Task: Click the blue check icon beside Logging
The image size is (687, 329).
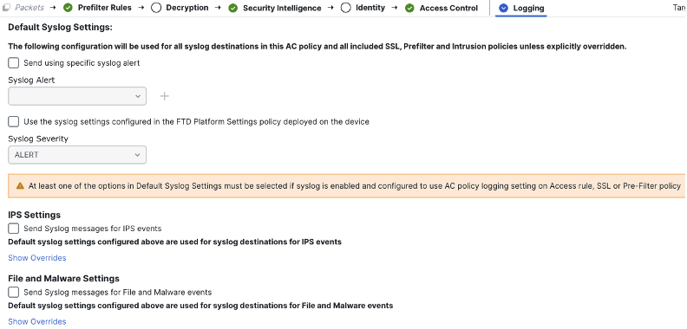Action: click(503, 8)
